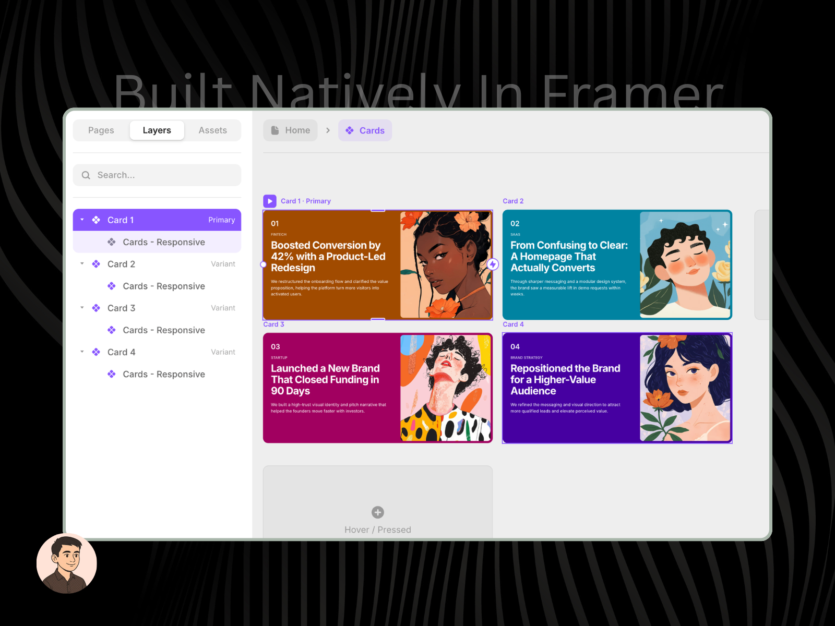The image size is (835, 626).
Task: Select the Cards breadcrumb button
Action: [365, 130]
